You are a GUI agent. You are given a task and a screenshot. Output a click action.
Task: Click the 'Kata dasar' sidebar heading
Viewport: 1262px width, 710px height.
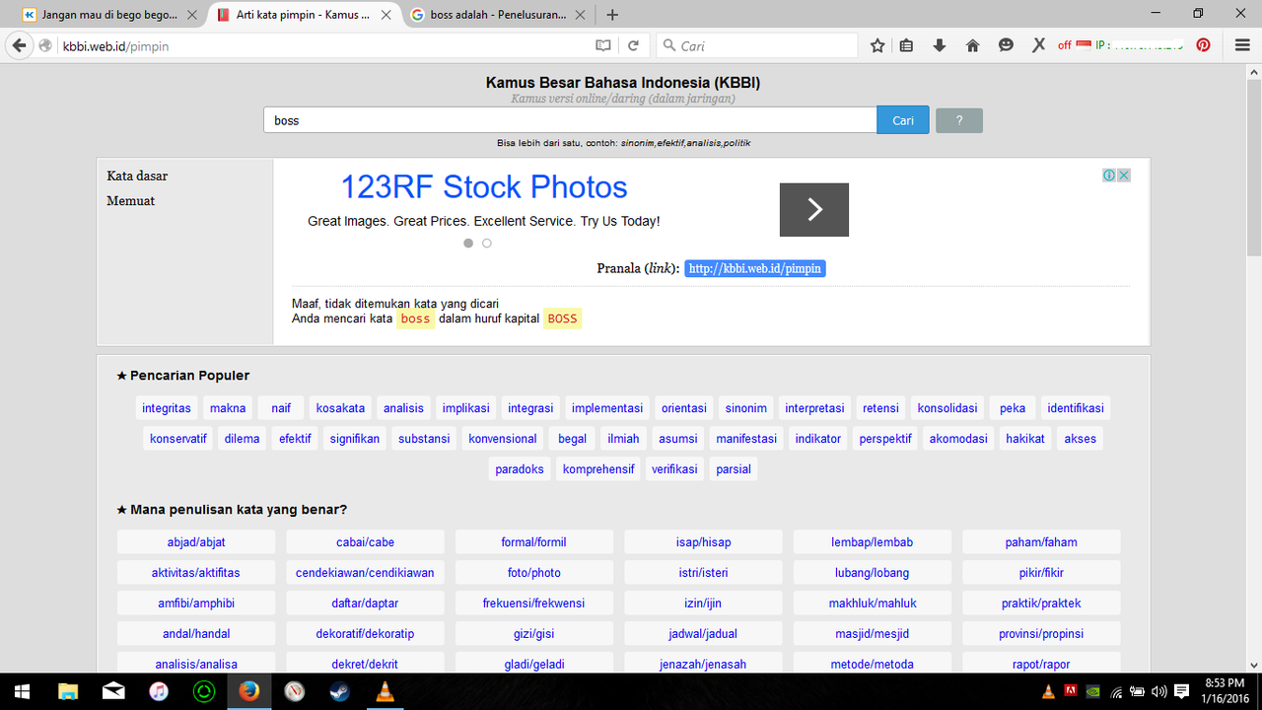[x=137, y=177]
